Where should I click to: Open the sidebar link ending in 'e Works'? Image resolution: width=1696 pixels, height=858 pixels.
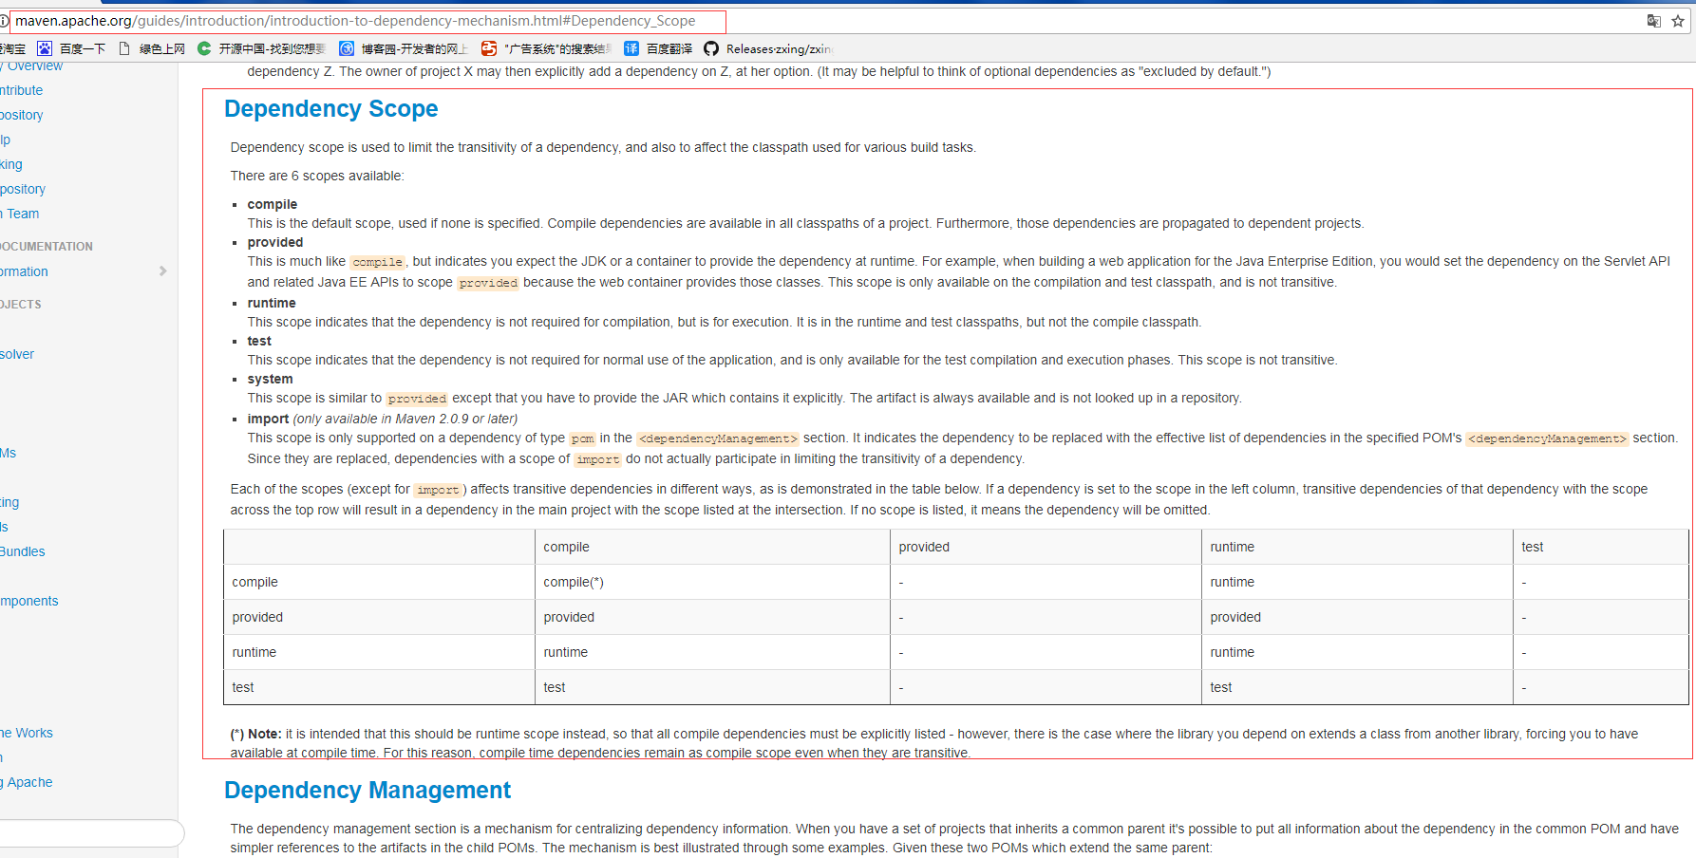click(x=27, y=733)
